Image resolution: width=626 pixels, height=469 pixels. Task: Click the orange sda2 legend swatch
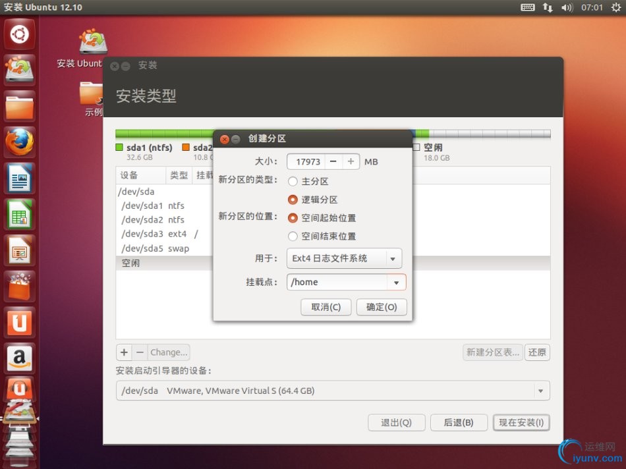186,148
